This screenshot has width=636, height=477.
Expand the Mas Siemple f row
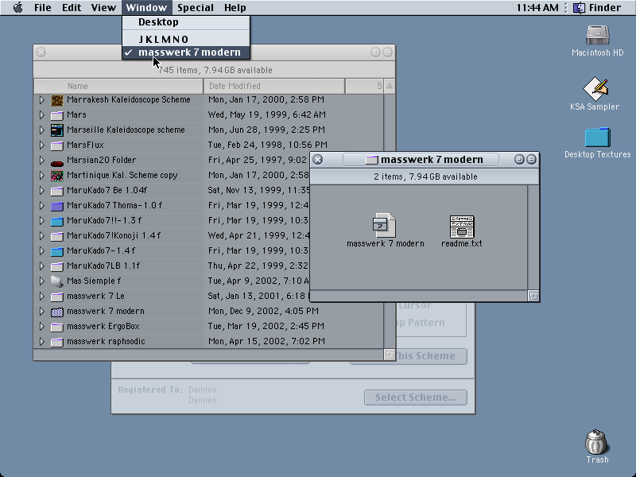(x=42, y=281)
